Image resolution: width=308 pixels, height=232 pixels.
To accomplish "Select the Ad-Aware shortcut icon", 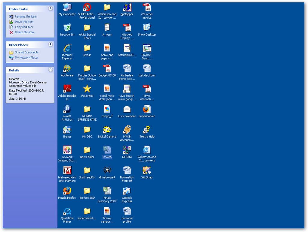I will point(67,68).
